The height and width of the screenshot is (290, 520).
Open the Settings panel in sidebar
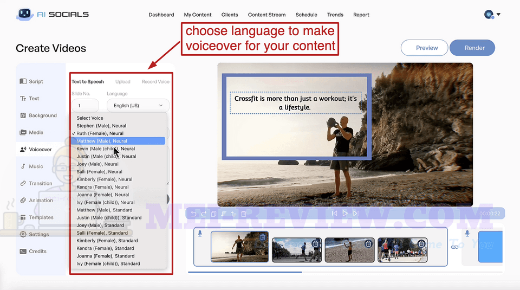(34, 234)
